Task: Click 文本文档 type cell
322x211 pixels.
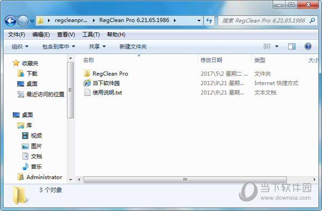Action: 265,92
